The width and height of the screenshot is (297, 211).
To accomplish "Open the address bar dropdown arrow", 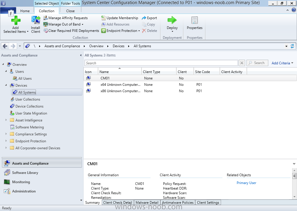I will pos(286,46).
